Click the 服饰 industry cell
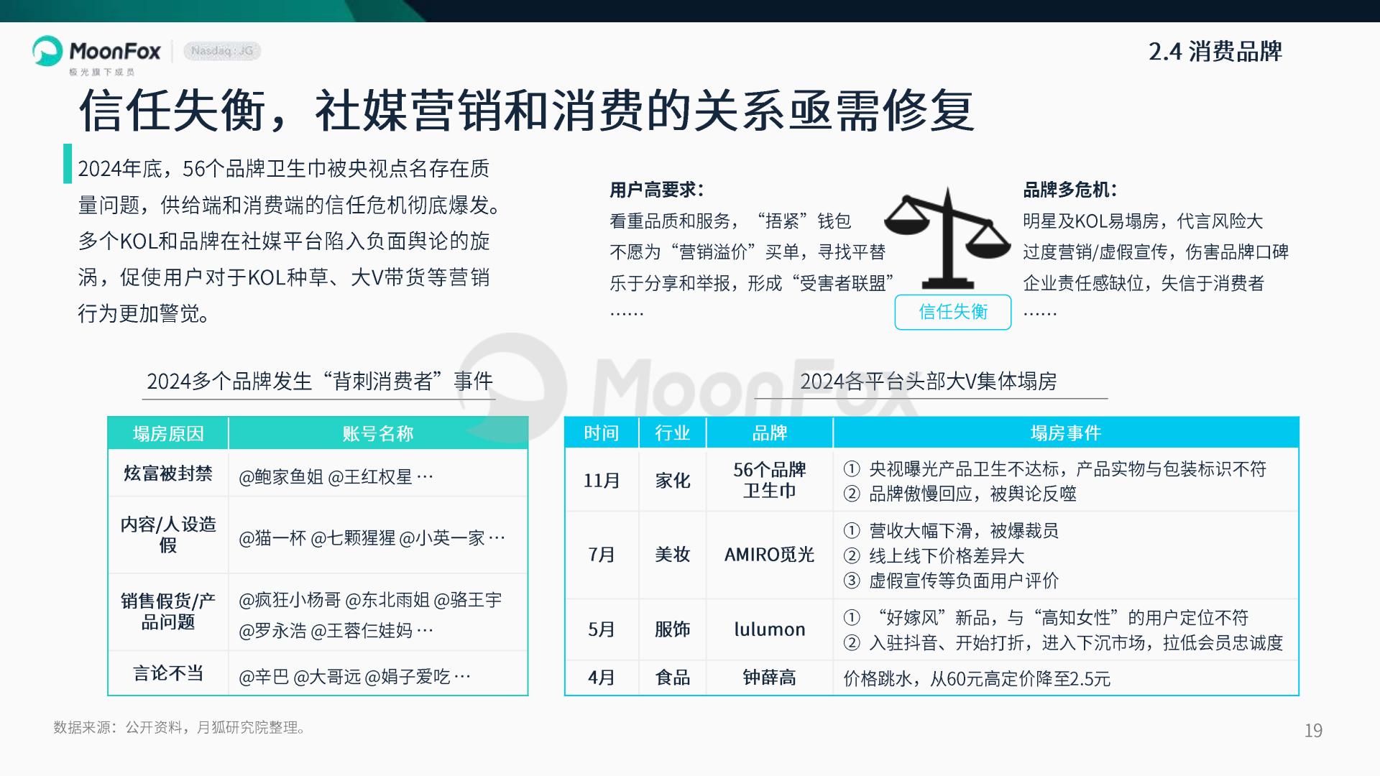This screenshot has width=1380, height=776. click(673, 629)
